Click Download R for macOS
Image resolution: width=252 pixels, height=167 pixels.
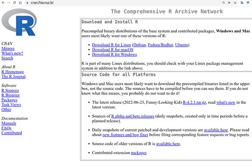pyautogui.click(x=113, y=50)
